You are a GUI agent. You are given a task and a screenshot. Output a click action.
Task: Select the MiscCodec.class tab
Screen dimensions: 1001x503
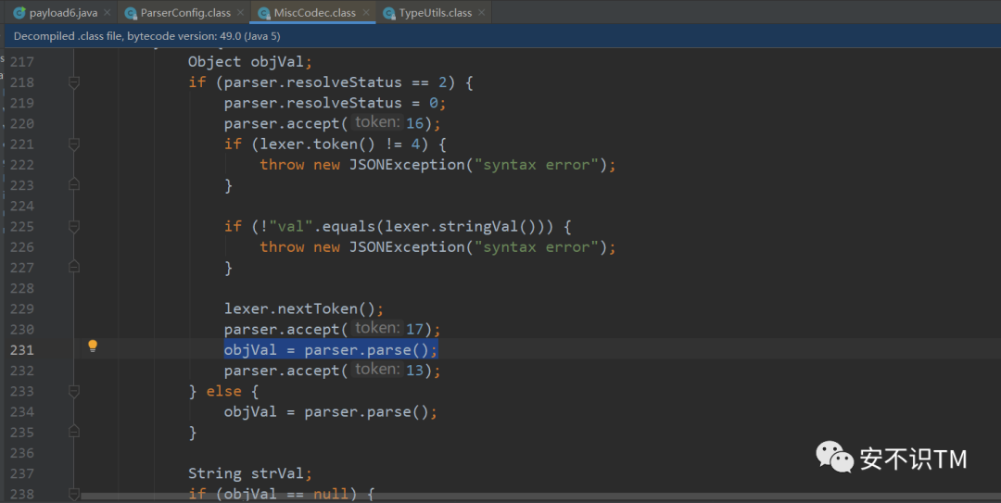(313, 12)
